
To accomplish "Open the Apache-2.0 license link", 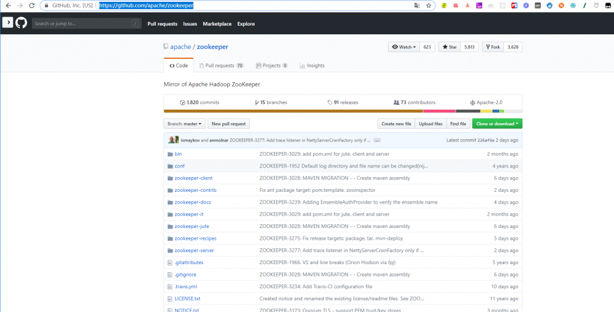I will click(x=486, y=102).
